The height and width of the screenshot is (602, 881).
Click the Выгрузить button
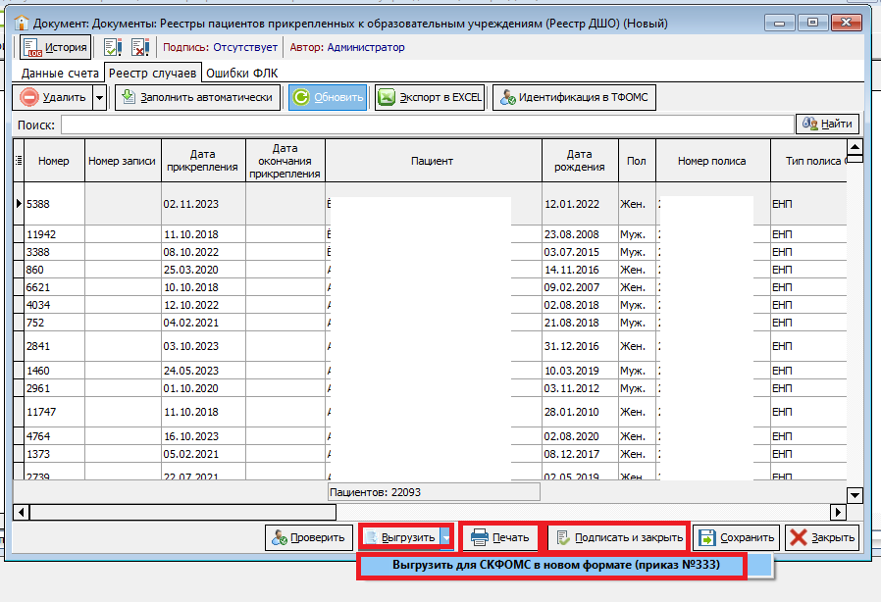point(400,537)
